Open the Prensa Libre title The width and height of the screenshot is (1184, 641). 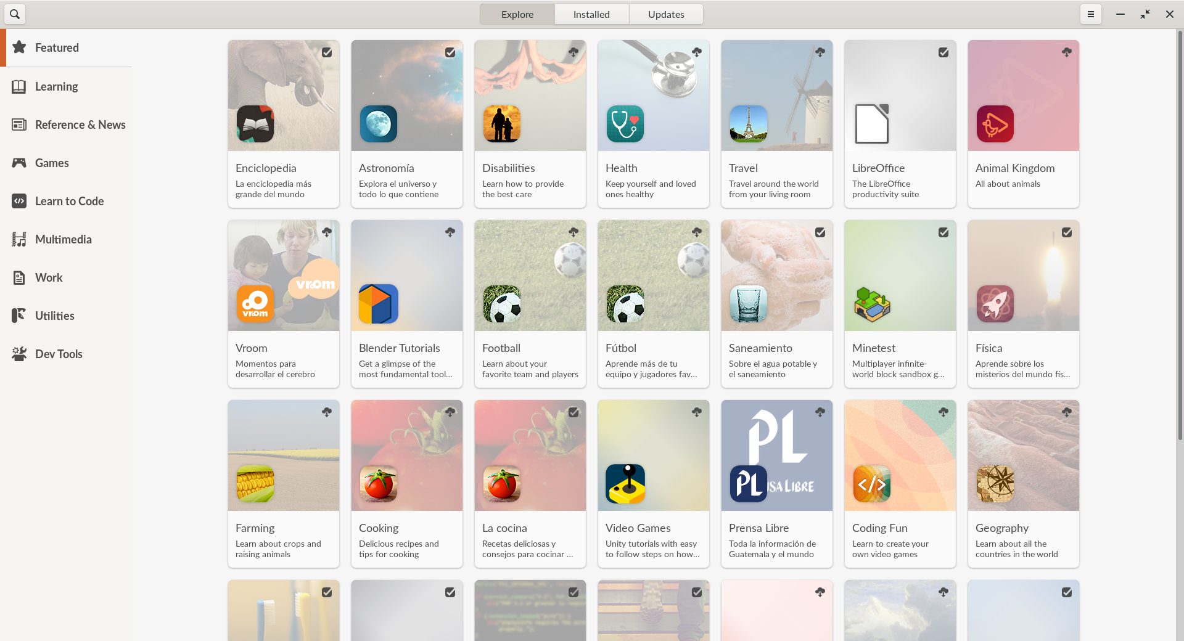tap(759, 528)
